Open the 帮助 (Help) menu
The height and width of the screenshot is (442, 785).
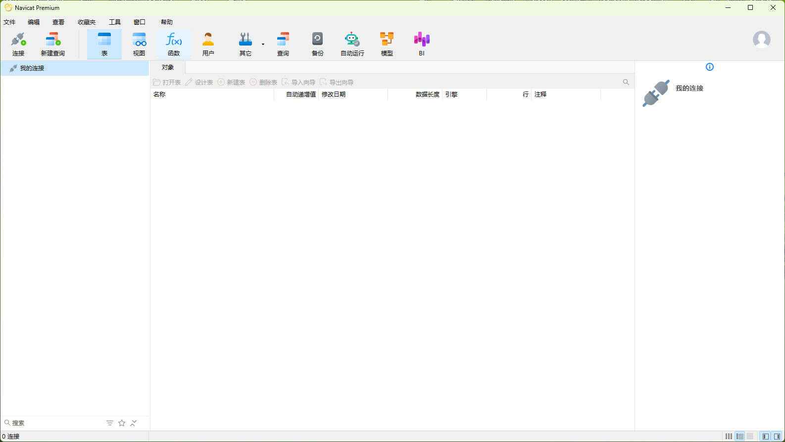pos(167,22)
